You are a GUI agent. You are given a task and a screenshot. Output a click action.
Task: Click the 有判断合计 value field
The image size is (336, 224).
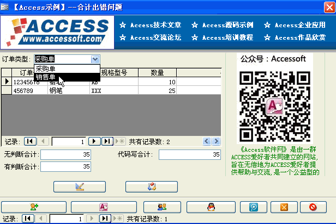coord(66,166)
